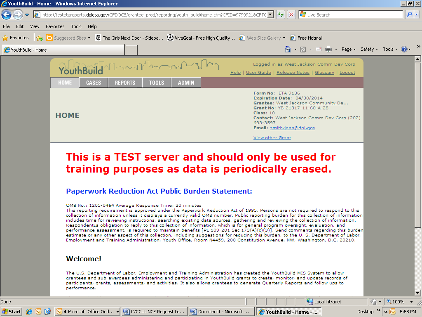The height and width of the screenshot is (317, 422).
Task: Open the Edit menu
Action: pyautogui.click(x=20, y=26)
